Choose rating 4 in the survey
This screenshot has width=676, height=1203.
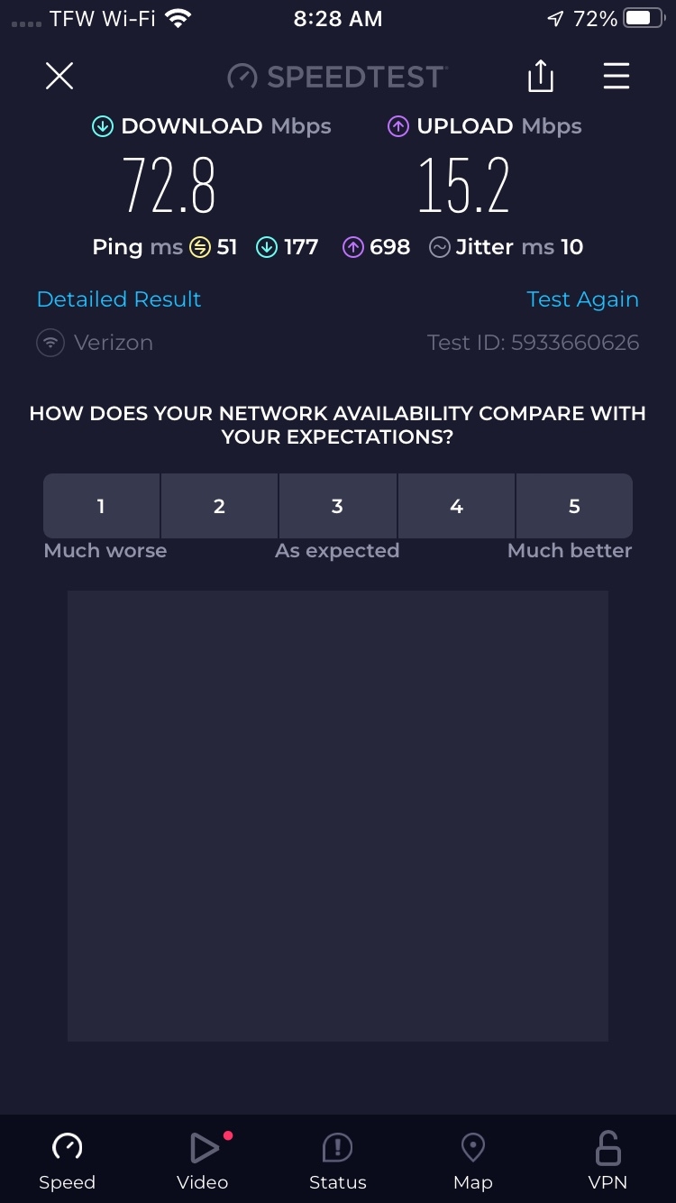[456, 506]
